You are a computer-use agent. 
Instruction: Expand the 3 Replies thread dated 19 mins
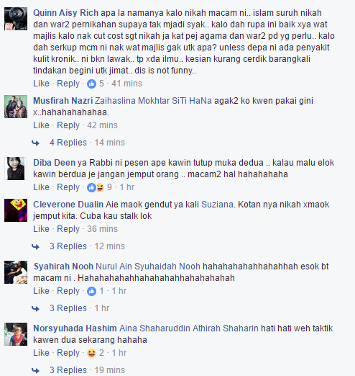point(68,370)
